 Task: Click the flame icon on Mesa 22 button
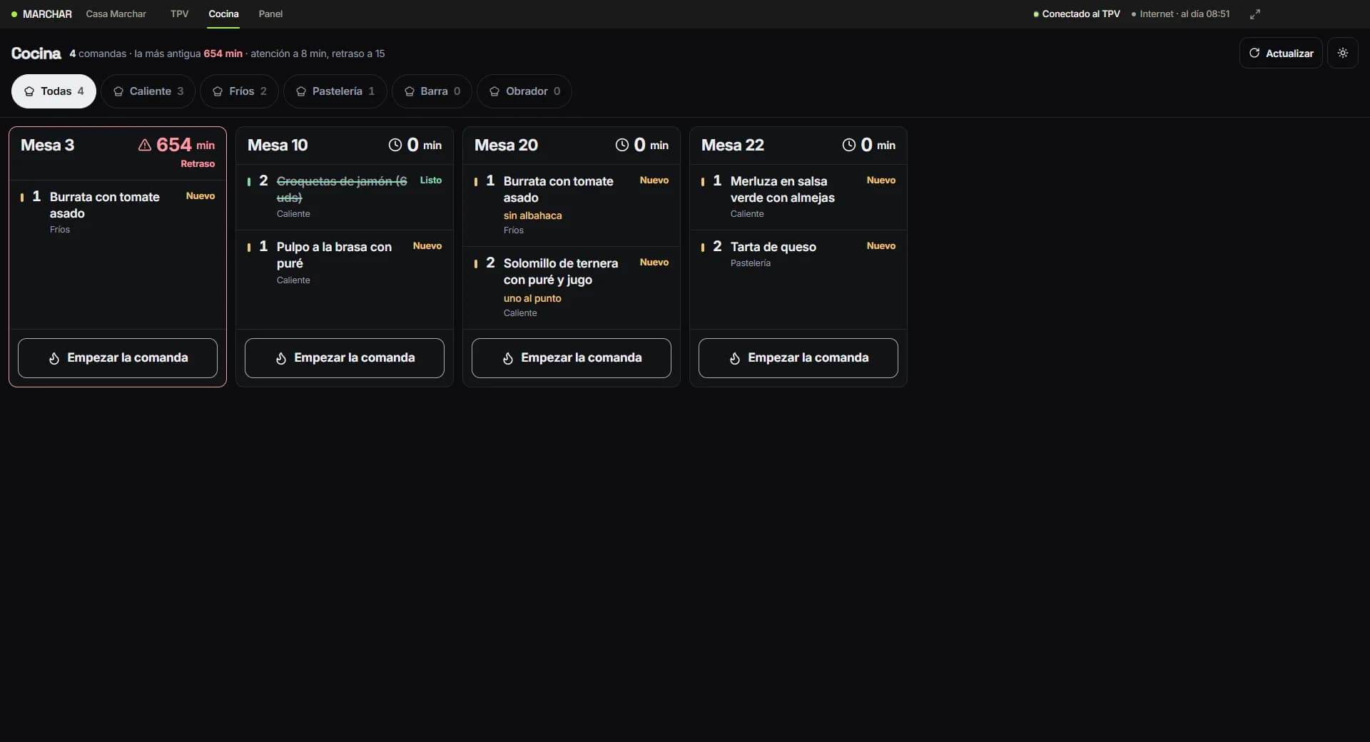coord(735,358)
